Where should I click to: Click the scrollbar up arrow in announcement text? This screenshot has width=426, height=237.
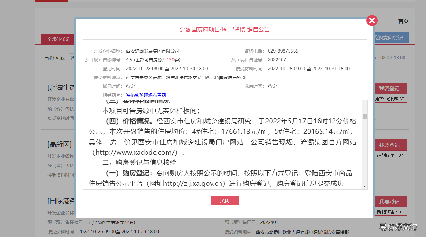pyautogui.click(x=365, y=103)
